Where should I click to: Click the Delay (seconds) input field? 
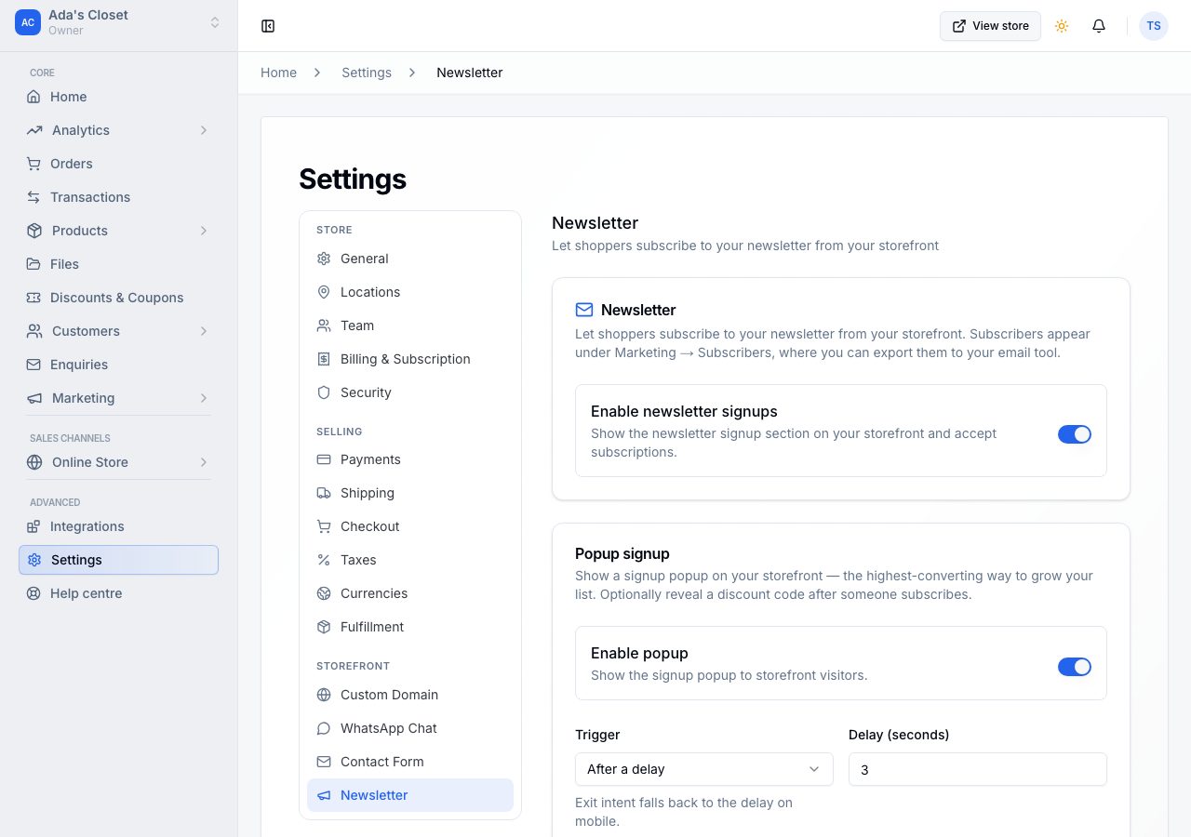coord(978,769)
